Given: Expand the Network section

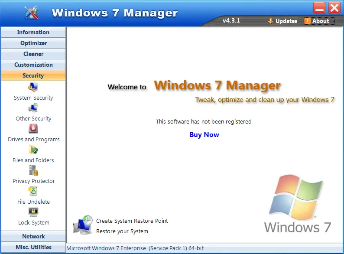Looking at the screenshot, I should [x=33, y=236].
